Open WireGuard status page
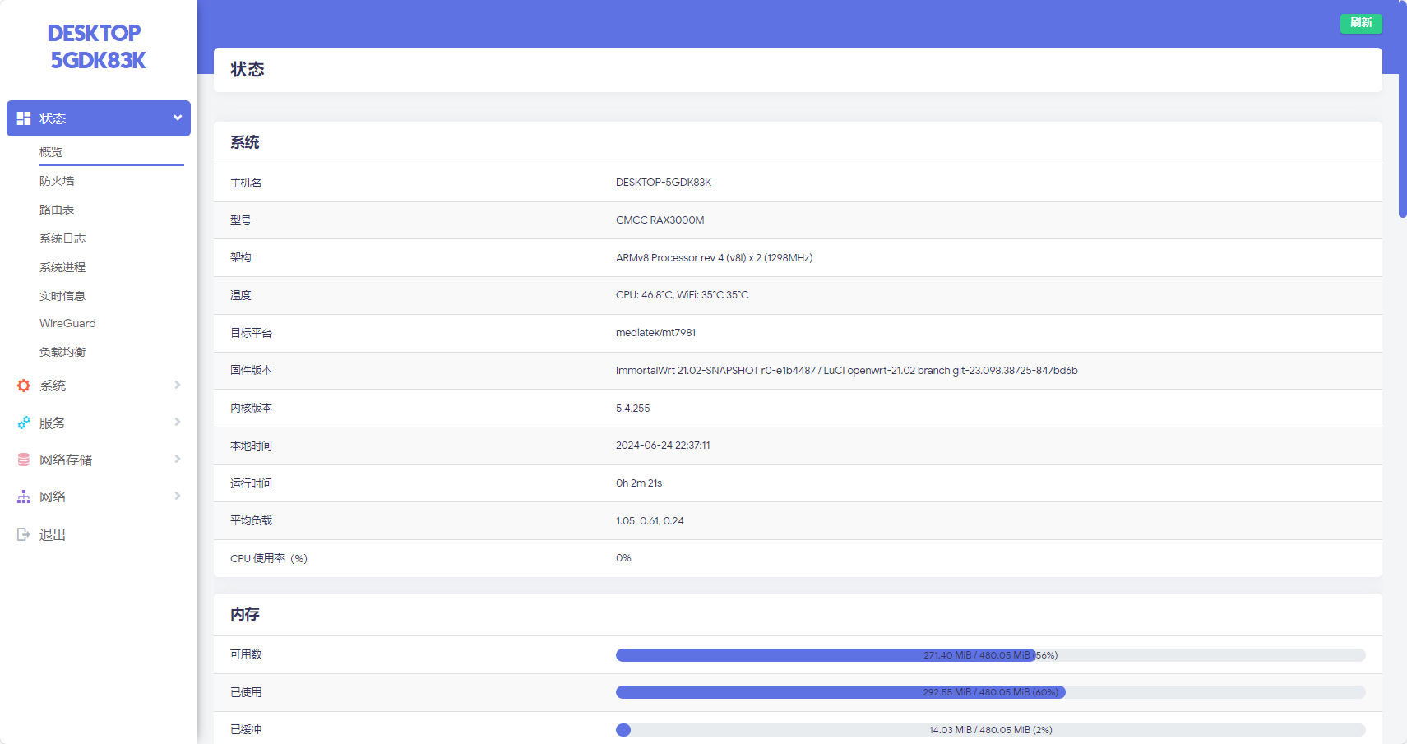 coord(67,323)
